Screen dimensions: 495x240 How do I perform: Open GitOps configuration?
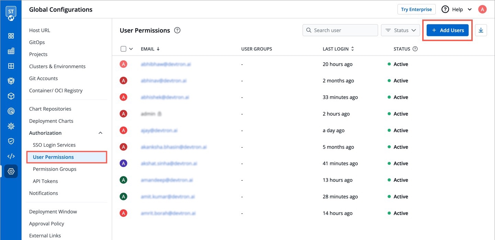(x=37, y=42)
